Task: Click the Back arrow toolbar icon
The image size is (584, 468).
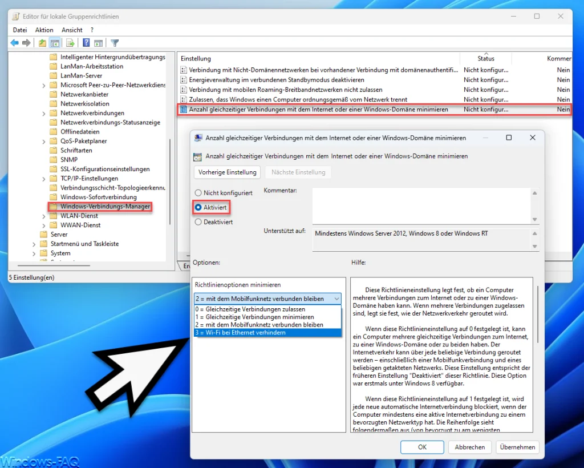Action: tap(14, 43)
